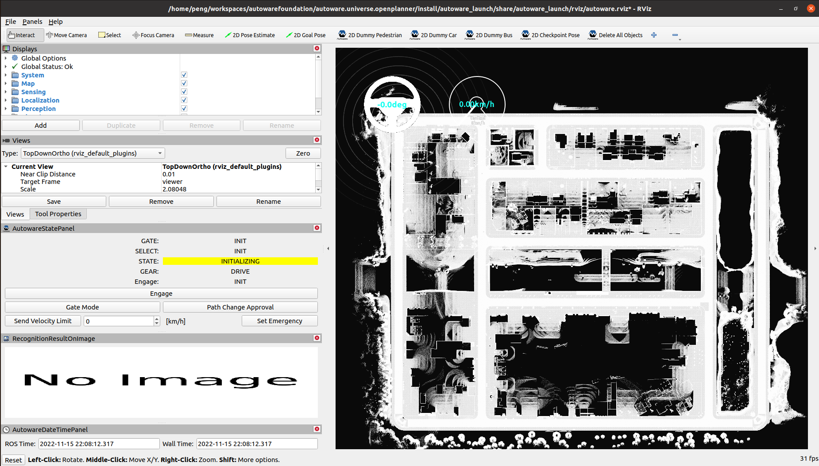The height and width of the screenshot is (466, 819).
Task: Pick the 2D Dummy Bus tool
Action: click(x=489, y=35)
